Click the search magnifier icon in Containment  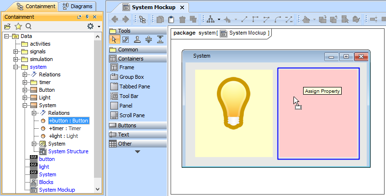click(28, 26)
